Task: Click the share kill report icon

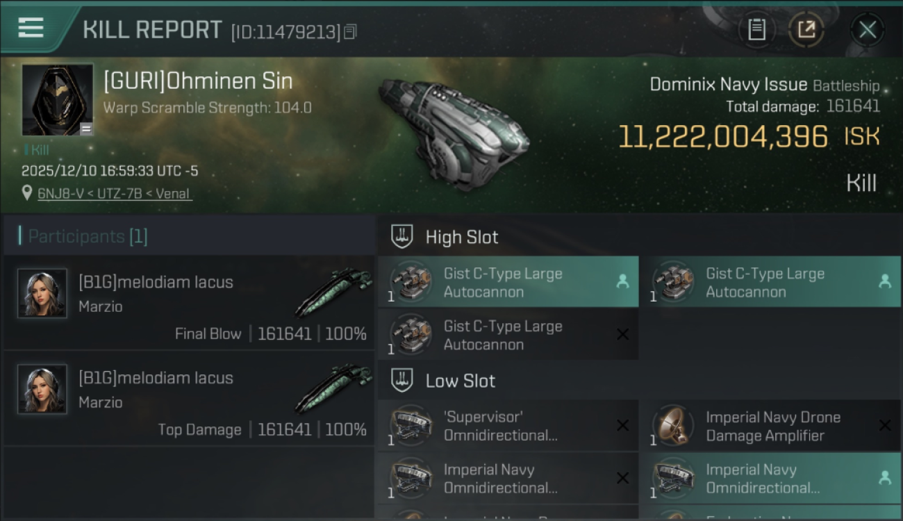Action: [x=806, y=29]
